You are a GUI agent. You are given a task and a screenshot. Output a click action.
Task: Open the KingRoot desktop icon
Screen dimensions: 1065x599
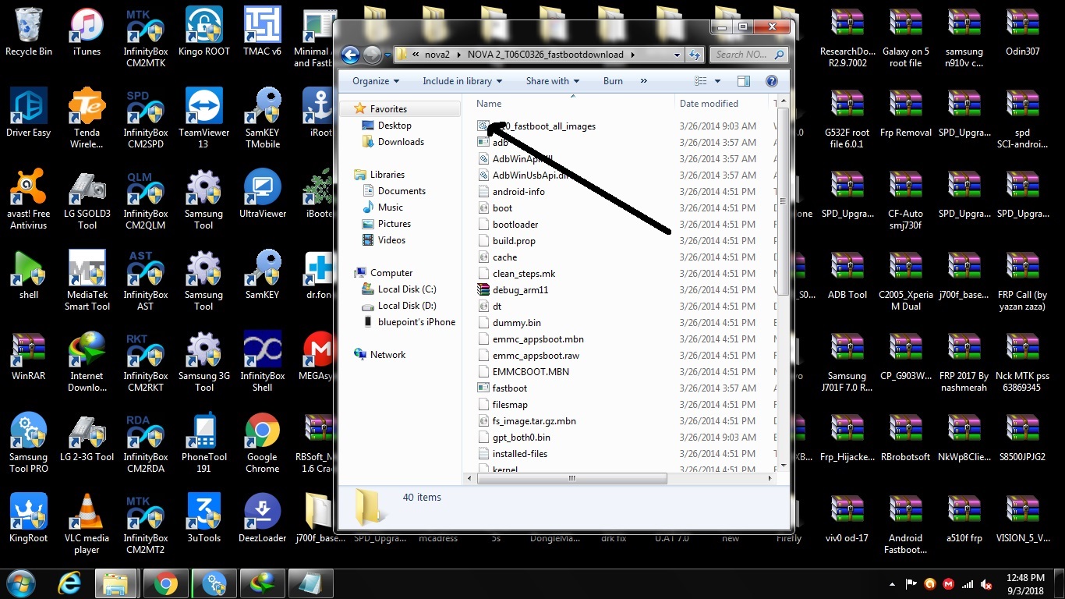[x=29, y=519]
